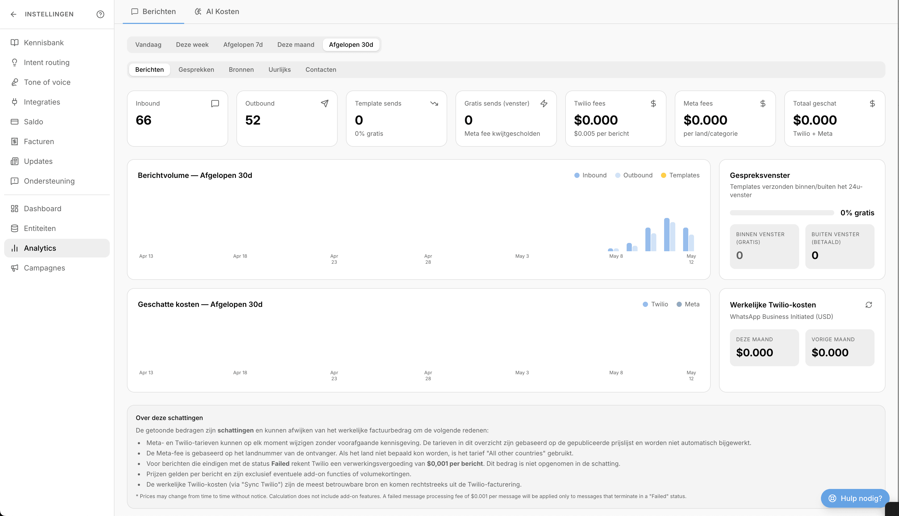Image resolution: width=899 pixels, height=516 pixels.
Task: Toggle Templates series in Berichtvolume legend
Action: 680,176
